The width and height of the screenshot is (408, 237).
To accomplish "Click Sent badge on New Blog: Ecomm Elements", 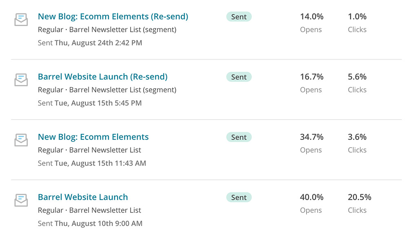I will click(x=239, y=137).
